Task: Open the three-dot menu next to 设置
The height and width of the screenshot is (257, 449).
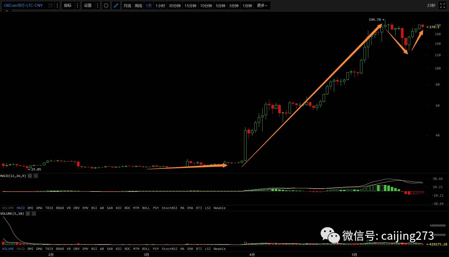Action: [x=97, y=6]
